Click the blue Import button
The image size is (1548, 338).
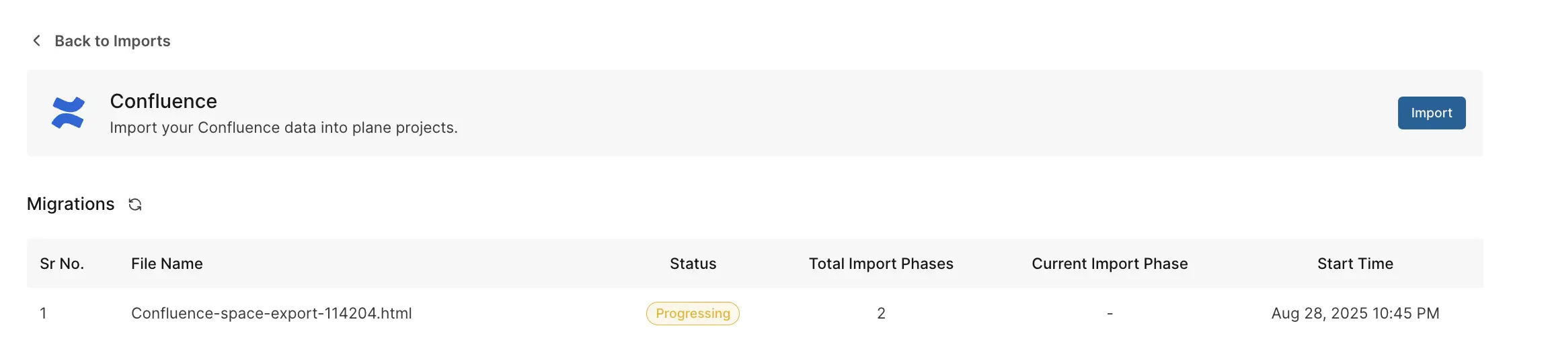tap(1431, 113)
